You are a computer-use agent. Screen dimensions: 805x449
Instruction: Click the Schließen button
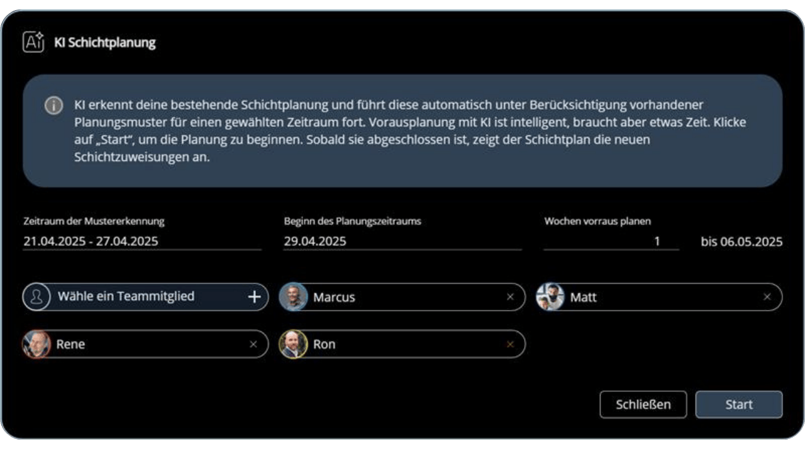[643, 404]
